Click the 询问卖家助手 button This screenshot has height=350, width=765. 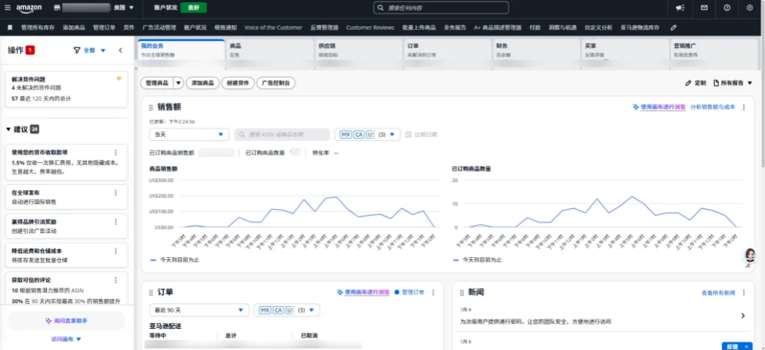[67, 321]
